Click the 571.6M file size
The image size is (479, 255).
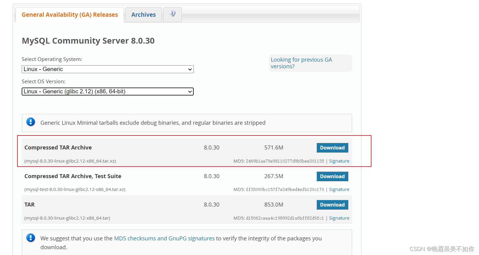coord(274,148)
